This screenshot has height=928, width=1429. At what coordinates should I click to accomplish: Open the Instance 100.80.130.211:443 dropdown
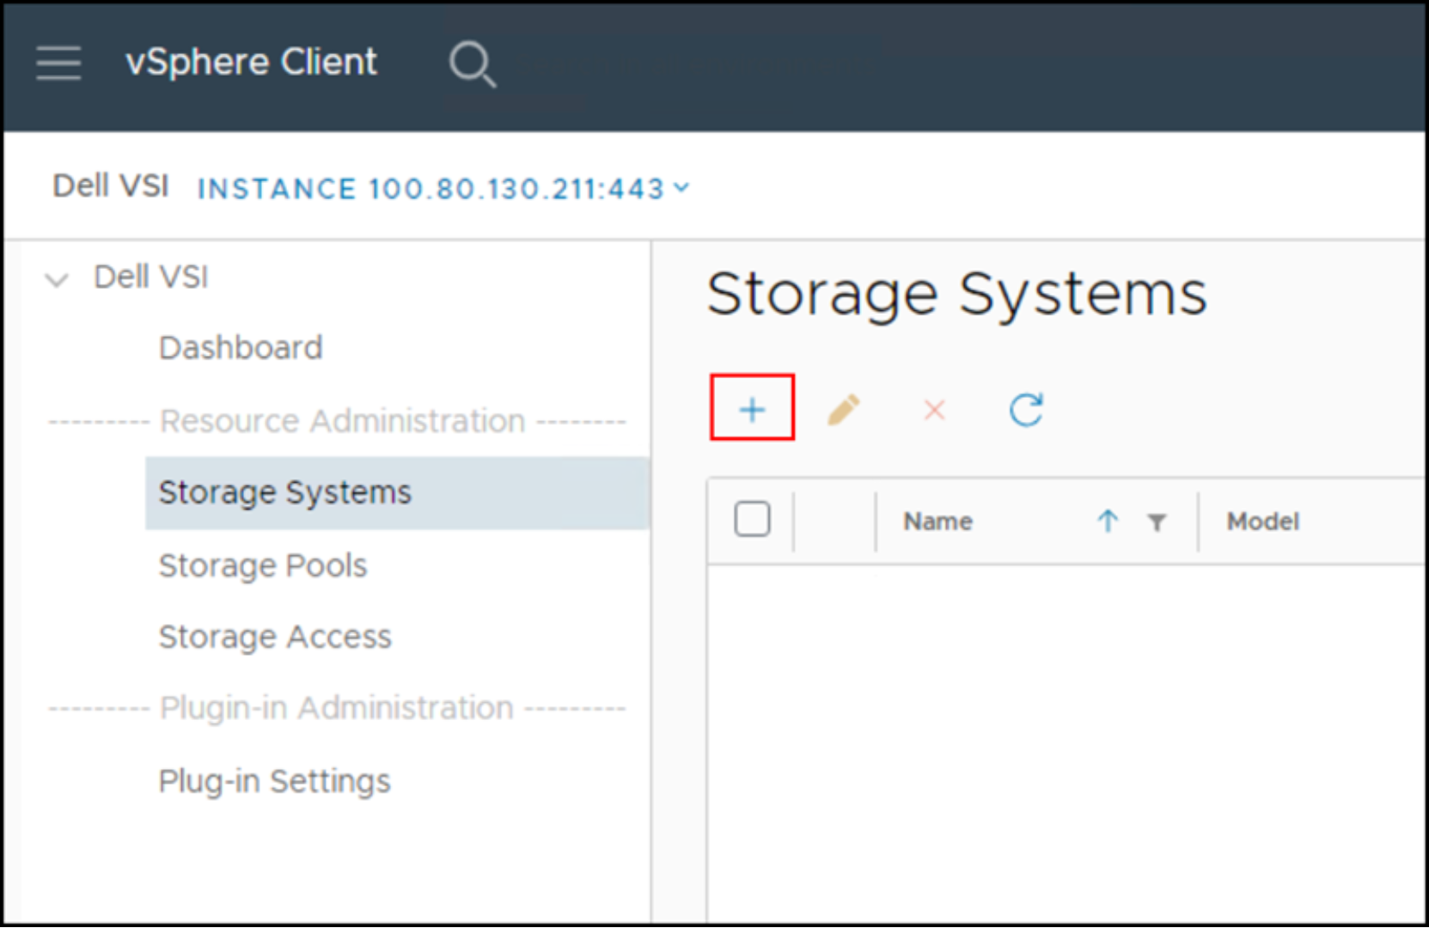[x=443, y=188]
